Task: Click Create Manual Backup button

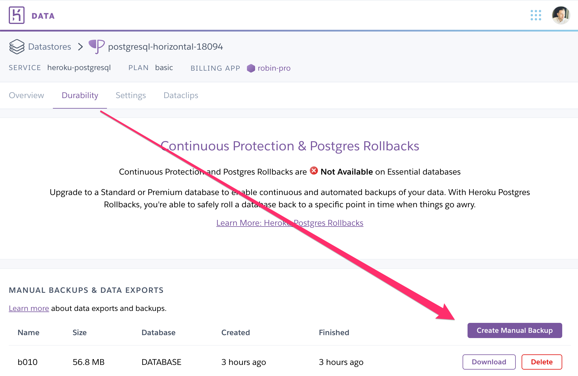Action: (x=515, y=330)
